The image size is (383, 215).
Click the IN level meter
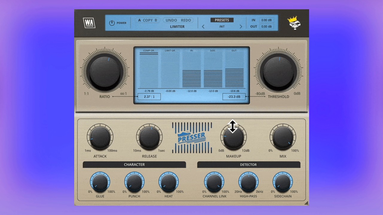(x=191, y=70)
